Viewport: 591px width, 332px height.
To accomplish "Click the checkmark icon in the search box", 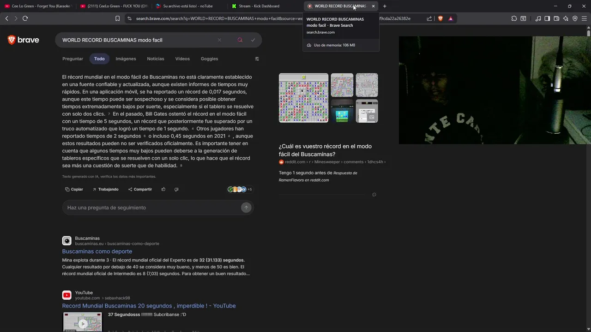I will point(253,40).
